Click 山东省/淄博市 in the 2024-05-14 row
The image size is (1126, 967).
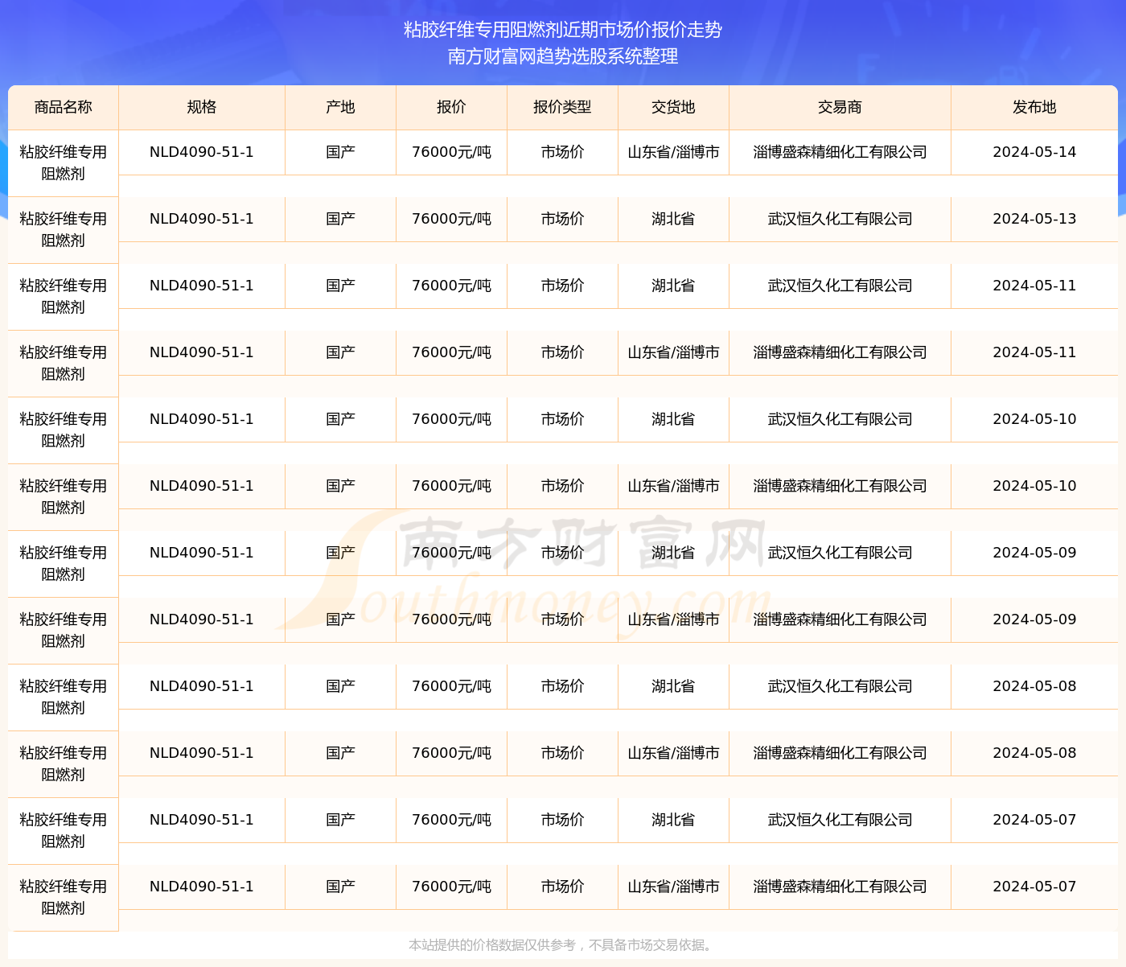[674, 152]
